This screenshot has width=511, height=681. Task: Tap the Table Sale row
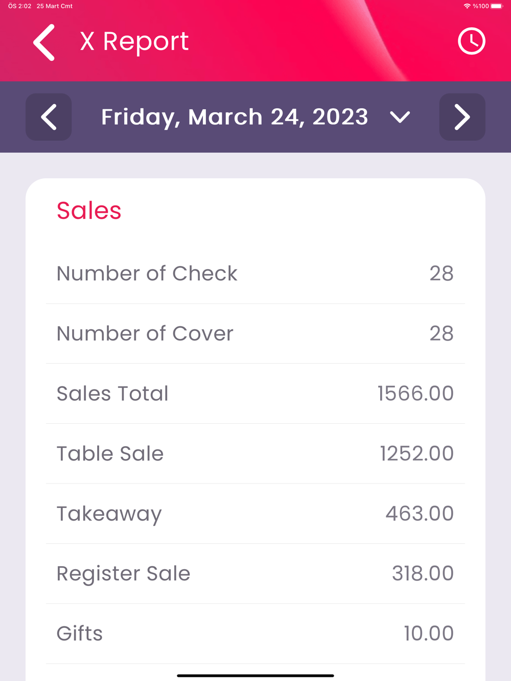coord(255,454)
